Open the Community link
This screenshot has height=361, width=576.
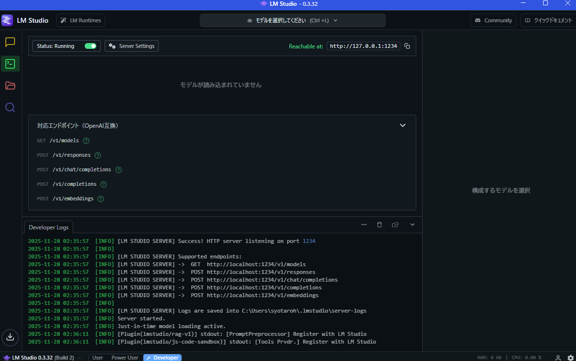(493, 20)
